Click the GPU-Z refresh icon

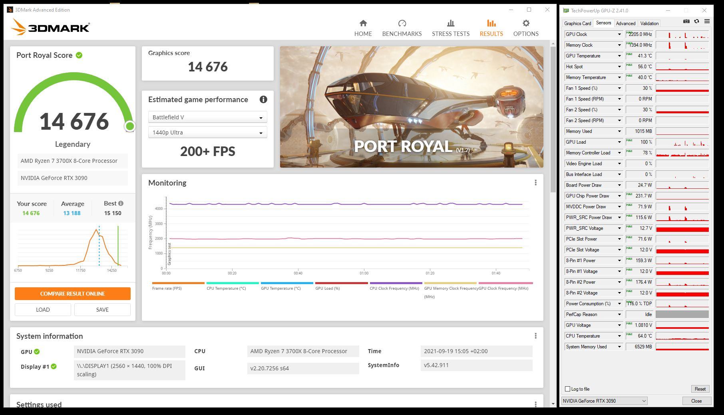(x=697, y=22)
